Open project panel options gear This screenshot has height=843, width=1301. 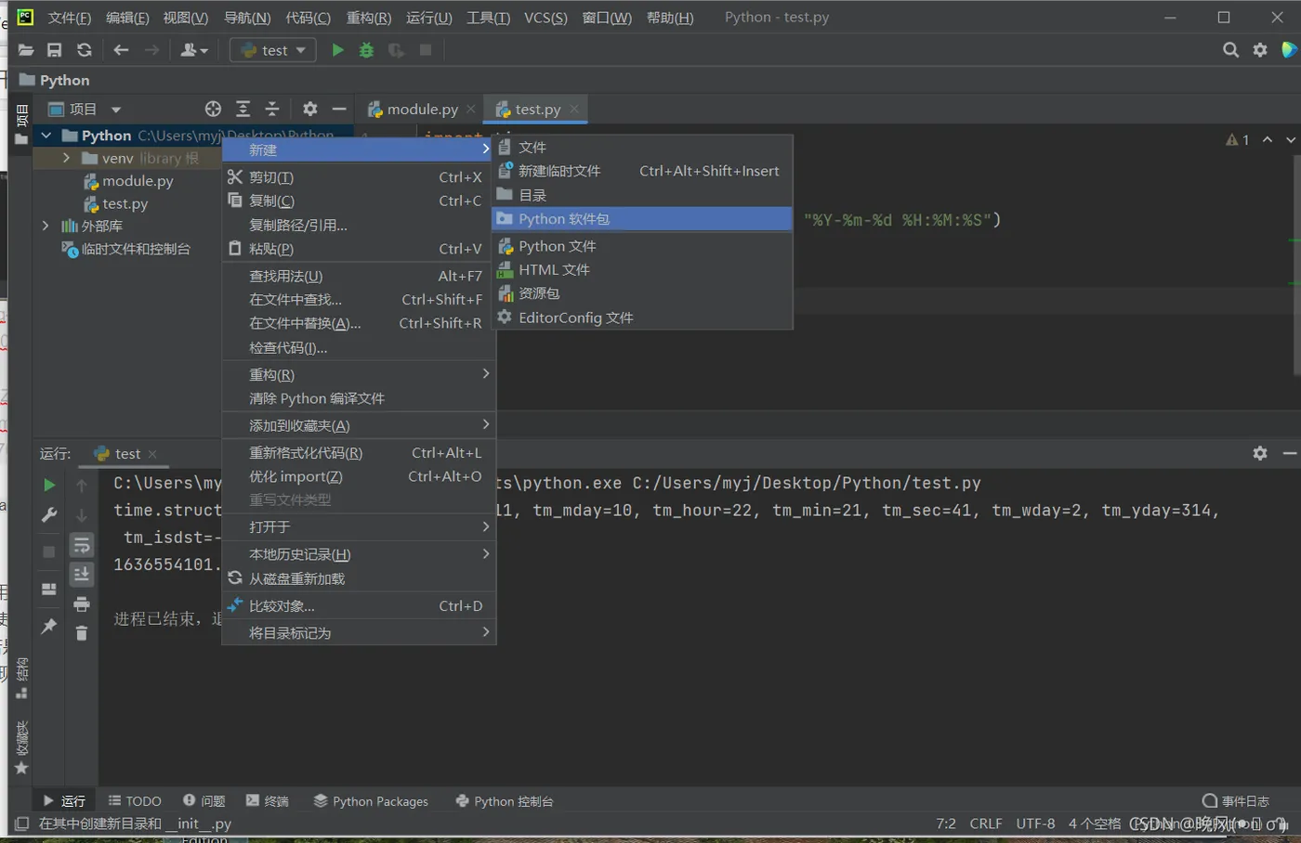click(x=310, y=109)
